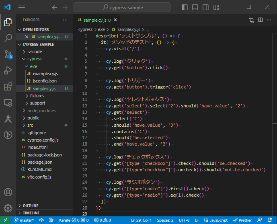Click the Ln 29, Col 1 indicator

pos(142,220)
